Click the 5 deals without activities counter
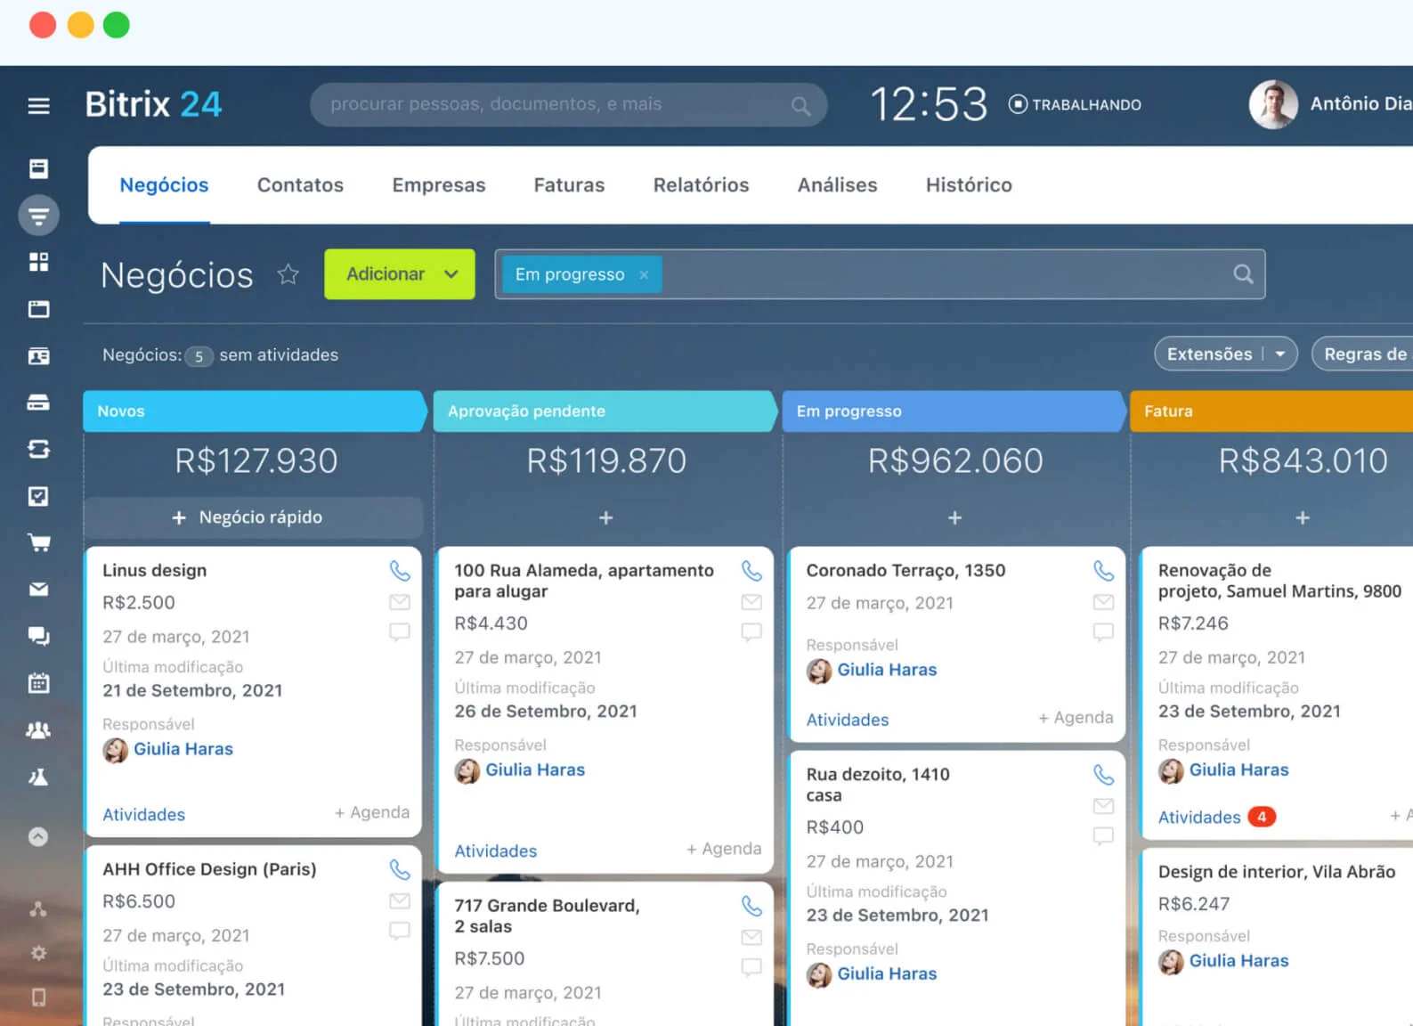The width and height of the screenshot is (1413, 1026). (x=199, y=356)
